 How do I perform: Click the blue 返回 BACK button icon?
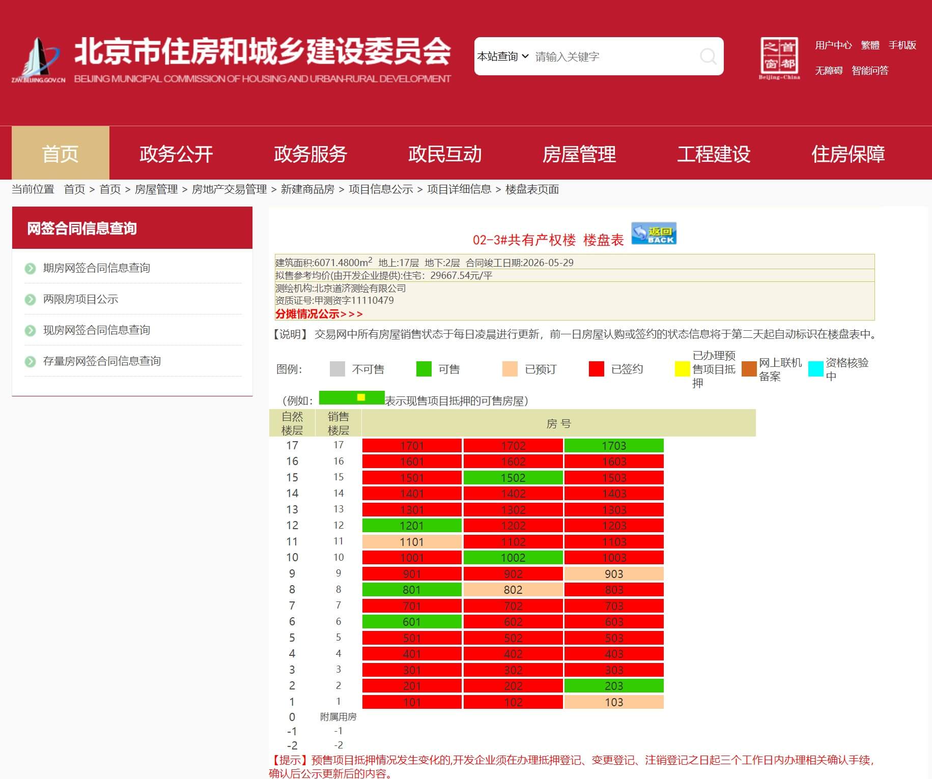coord(654,234)
